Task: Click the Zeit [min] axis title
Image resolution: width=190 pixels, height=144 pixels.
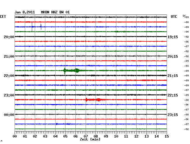Action: pos(90,139)
